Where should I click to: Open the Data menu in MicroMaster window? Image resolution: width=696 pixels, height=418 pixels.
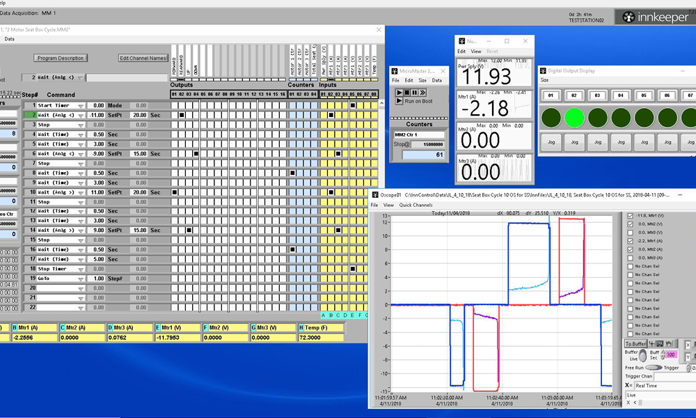coord(436,80)
